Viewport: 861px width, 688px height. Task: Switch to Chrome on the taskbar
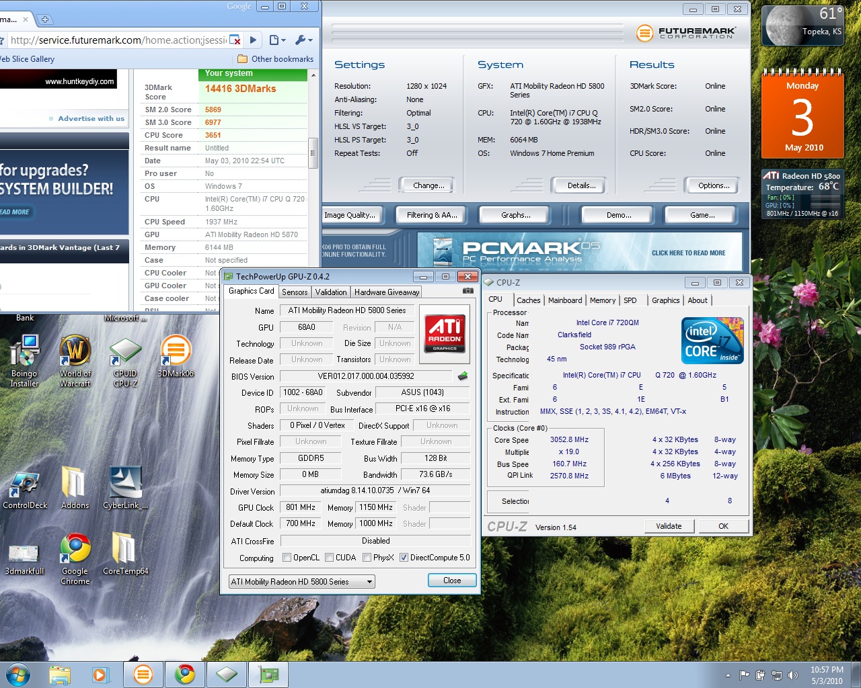(x=185, y=674)
